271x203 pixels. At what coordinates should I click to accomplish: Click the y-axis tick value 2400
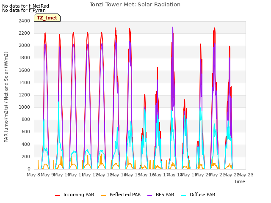[x=25, y=21]
